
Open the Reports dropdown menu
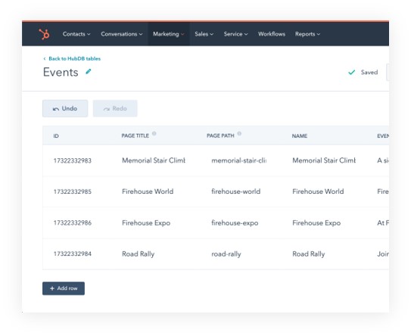(x=307, y=34)
